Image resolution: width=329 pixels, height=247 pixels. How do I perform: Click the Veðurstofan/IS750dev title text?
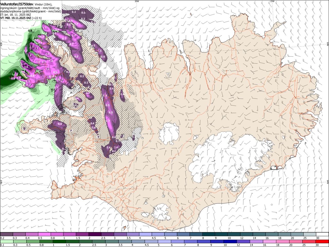coord(17,4)
